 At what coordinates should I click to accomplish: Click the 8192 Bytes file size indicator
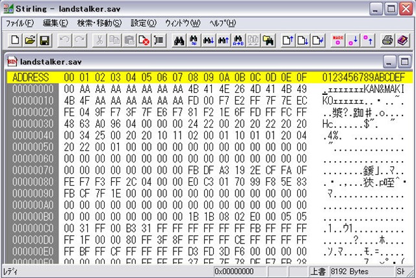click(x=350, y=272)
